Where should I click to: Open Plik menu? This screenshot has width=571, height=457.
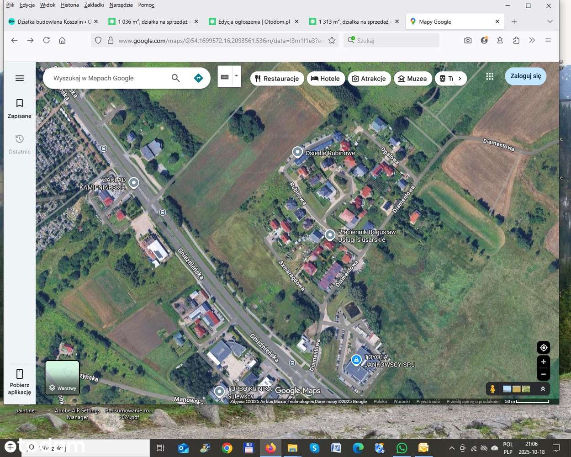10,5
